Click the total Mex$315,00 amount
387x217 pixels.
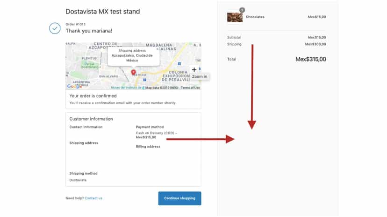coord(311,59)
